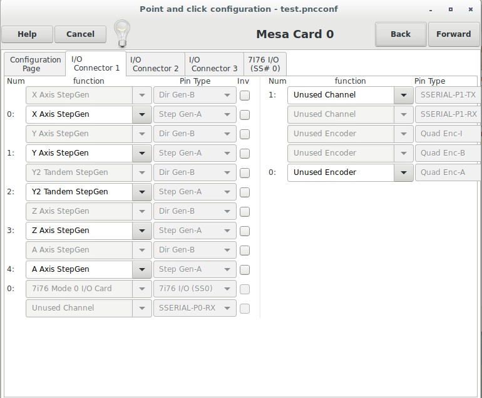
Task: Toggle Inv checkbox for Y2 Tandem Dir Gen-B
Action: 245,173
